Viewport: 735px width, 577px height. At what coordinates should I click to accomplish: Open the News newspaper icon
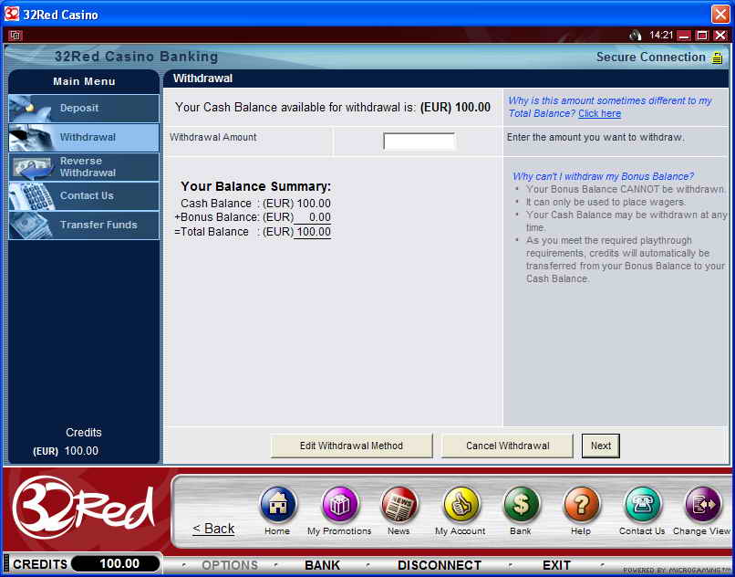(x=399, y=505)
